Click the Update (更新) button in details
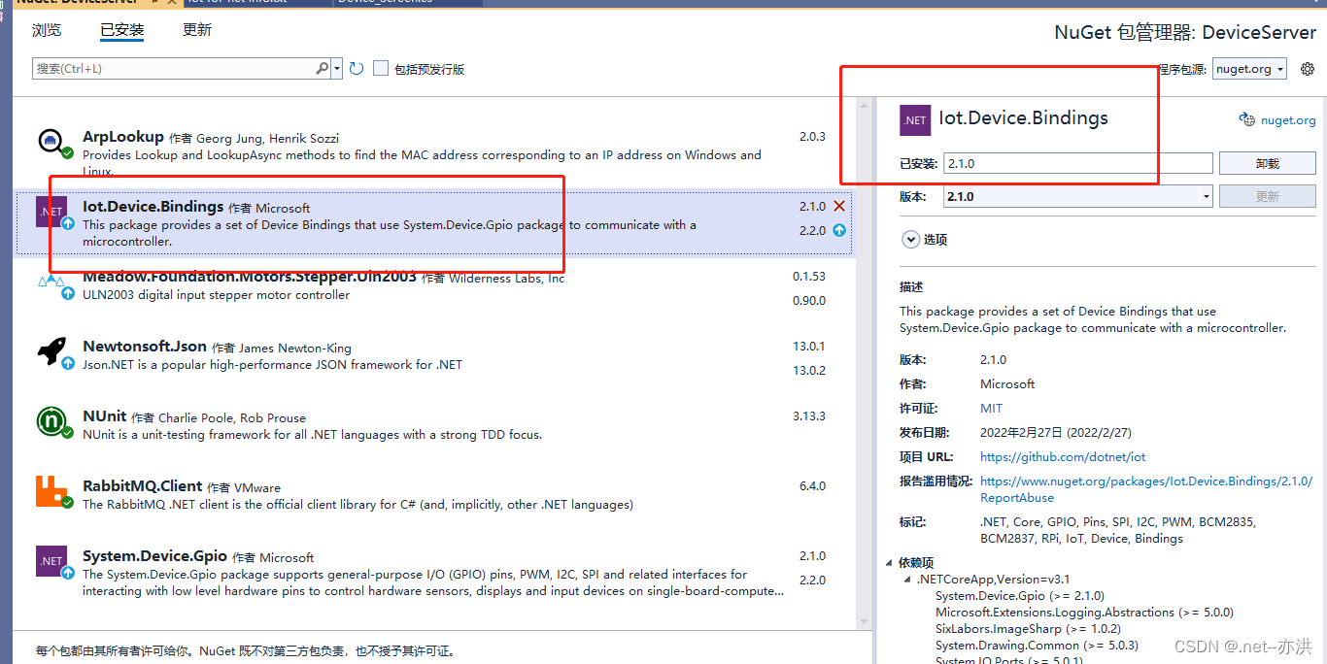 (x=1268, y=196)
